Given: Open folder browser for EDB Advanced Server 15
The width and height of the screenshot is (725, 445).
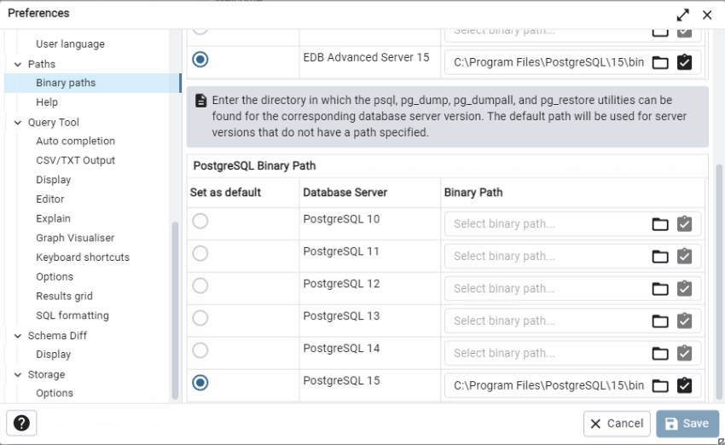Looking at the screenshot, I should 660,62.
